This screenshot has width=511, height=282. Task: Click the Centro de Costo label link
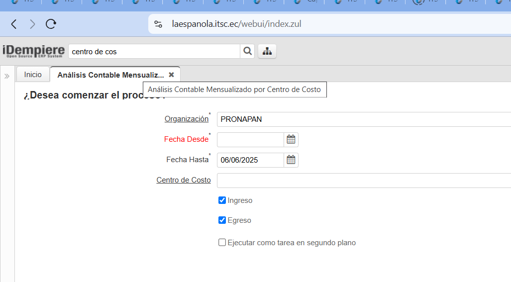pyautogui.click(x=184, y=180)
